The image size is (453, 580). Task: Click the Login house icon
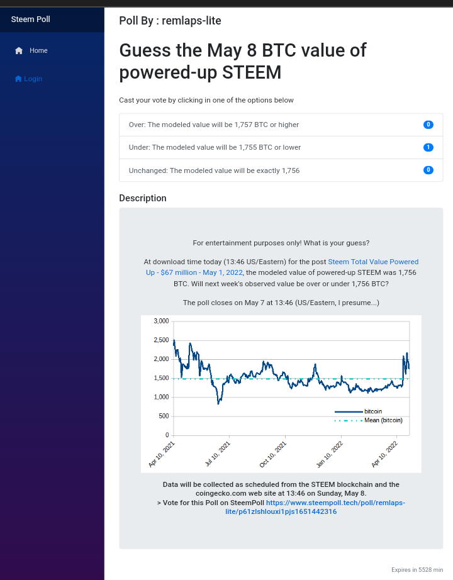click(x=18, y=79)
